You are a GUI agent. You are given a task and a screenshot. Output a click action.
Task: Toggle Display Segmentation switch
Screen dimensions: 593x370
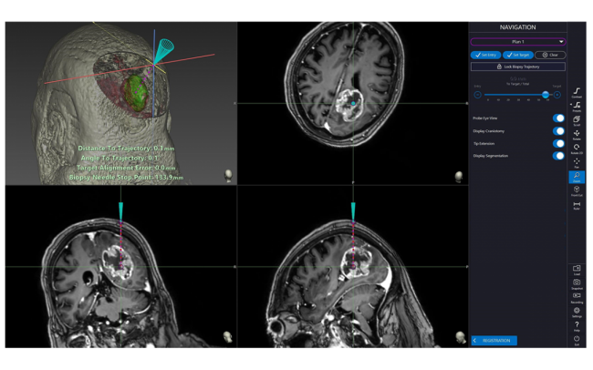[557, 156]
